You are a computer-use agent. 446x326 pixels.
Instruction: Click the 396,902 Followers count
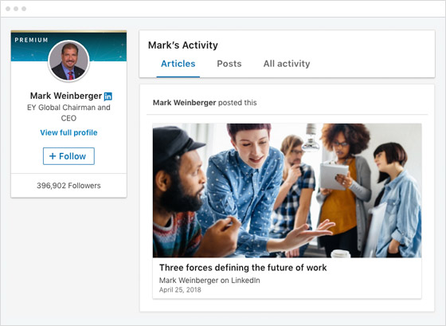[68, 186]
